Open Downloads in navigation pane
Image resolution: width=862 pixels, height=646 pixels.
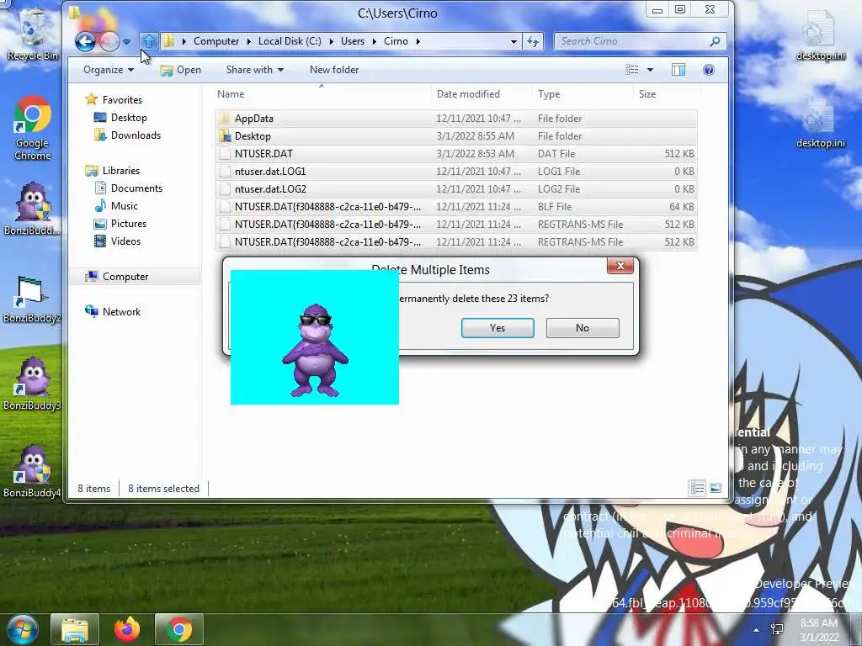[128, 135]
